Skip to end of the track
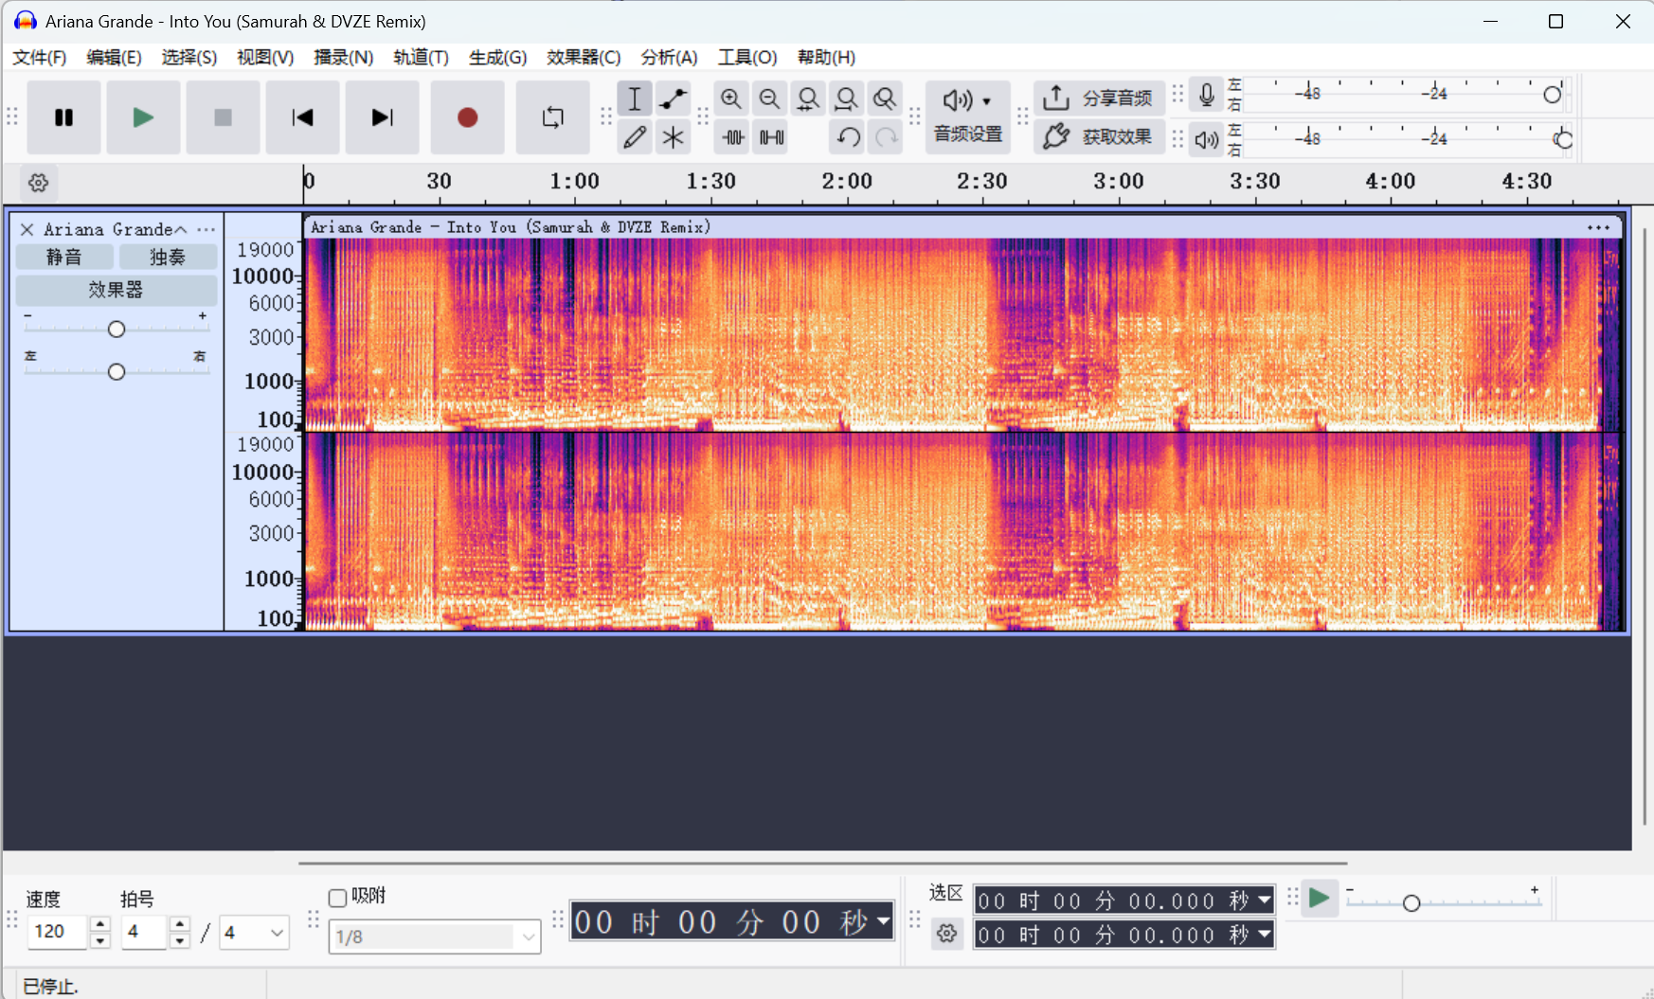Viewport: 1654px width, 999px height. [382, 117]
